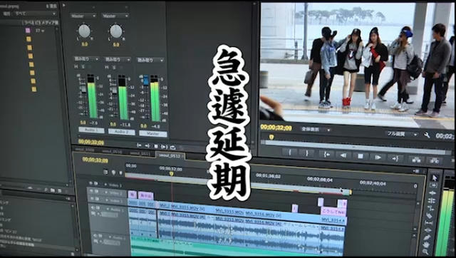The image size is (456, 258).
Task: Click the Extract button in Program Monitor
Action: point(434,161)
